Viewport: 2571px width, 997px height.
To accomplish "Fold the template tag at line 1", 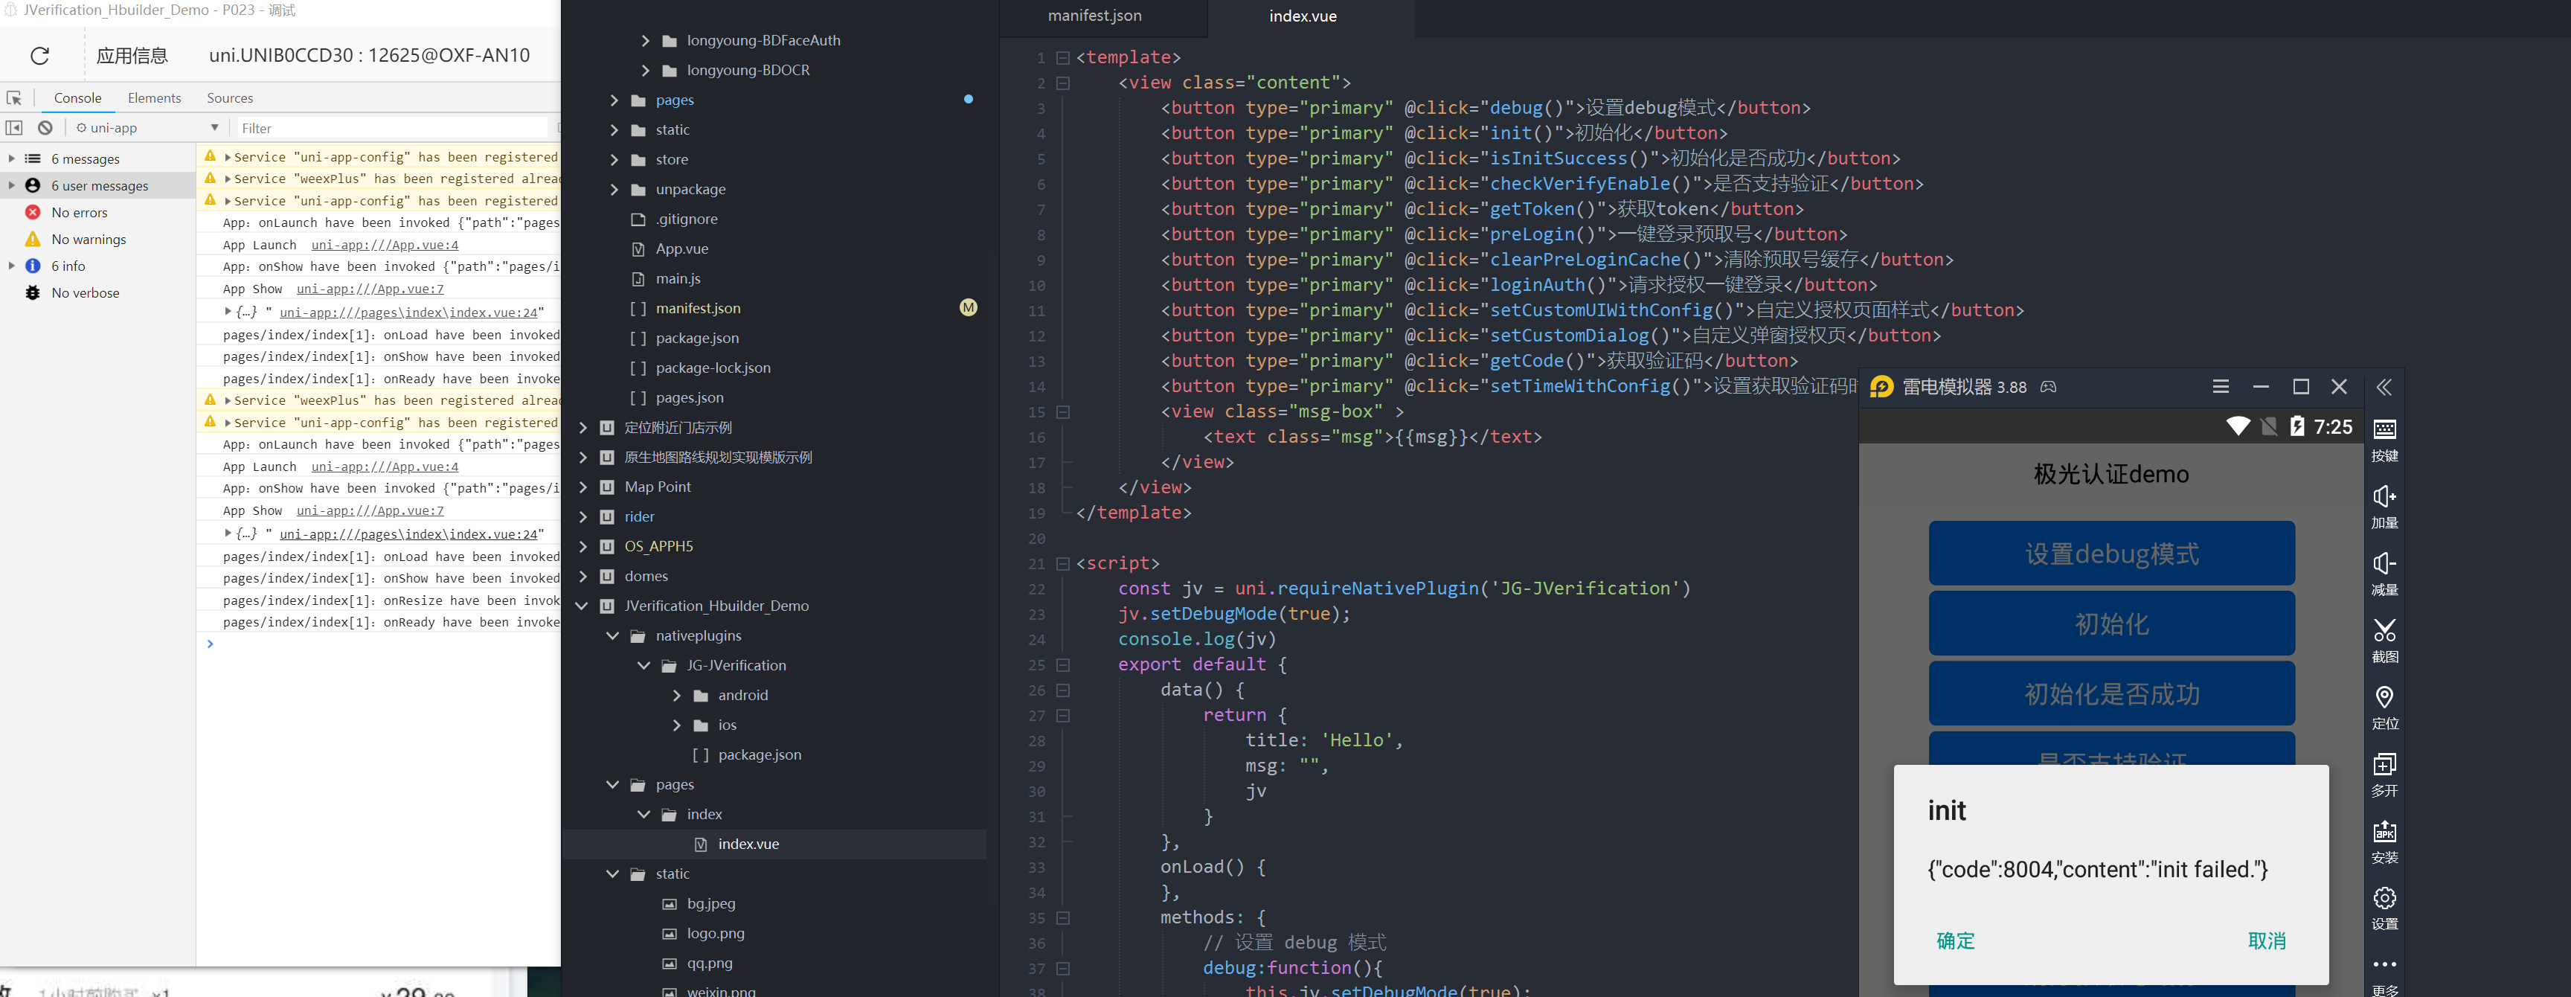I will (1063, 58).
